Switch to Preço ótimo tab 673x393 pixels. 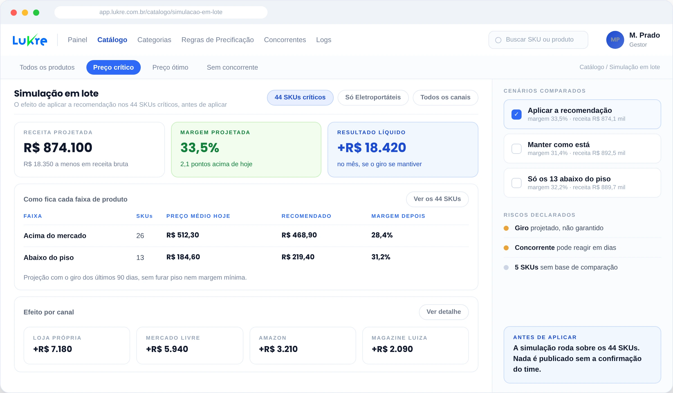pos(170,67)
